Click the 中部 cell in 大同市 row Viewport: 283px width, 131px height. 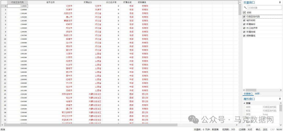[127, 57]
